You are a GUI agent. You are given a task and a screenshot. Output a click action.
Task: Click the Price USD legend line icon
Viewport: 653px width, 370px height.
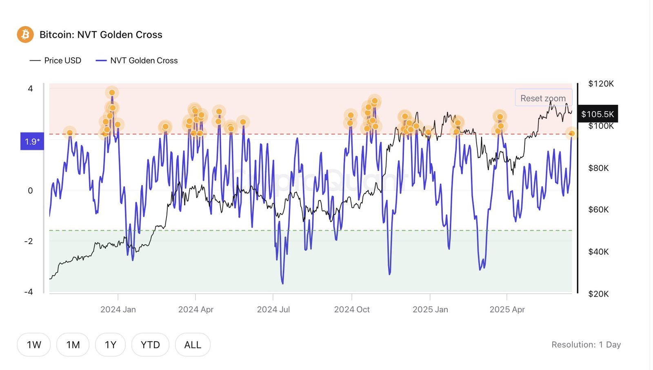point(36,60)
